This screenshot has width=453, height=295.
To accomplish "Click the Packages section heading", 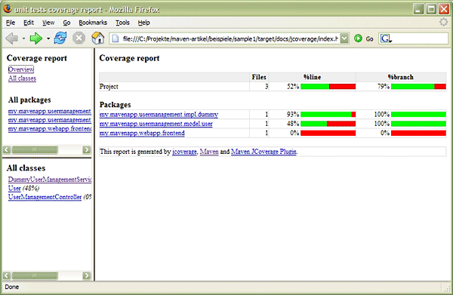I will [115, 104].
